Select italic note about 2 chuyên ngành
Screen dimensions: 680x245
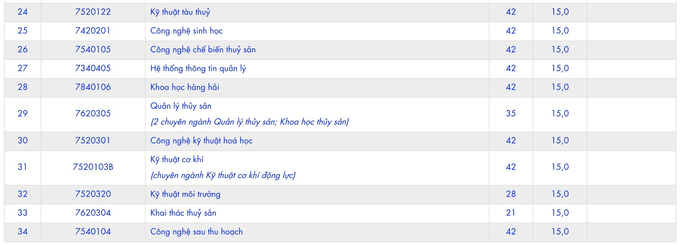[x=249, y=122]
